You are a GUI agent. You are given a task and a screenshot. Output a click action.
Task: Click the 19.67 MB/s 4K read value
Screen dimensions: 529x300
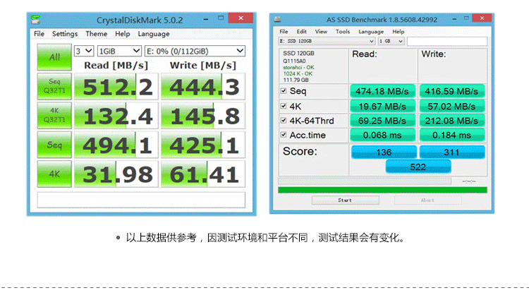coord(382,107)
